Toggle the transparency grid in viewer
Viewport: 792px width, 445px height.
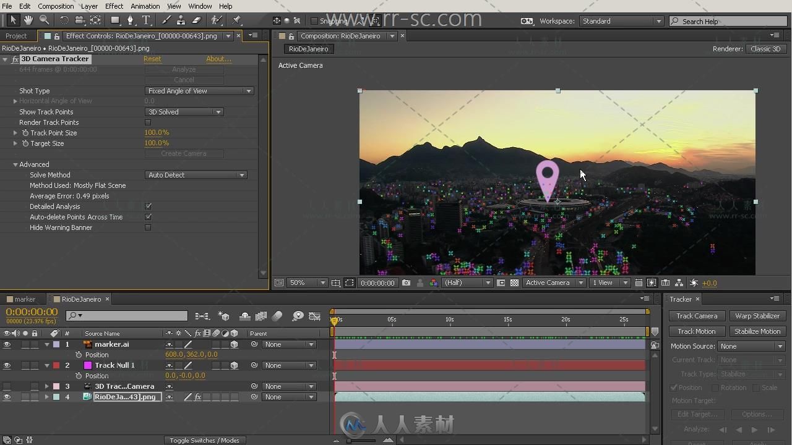tap(514, 283)
